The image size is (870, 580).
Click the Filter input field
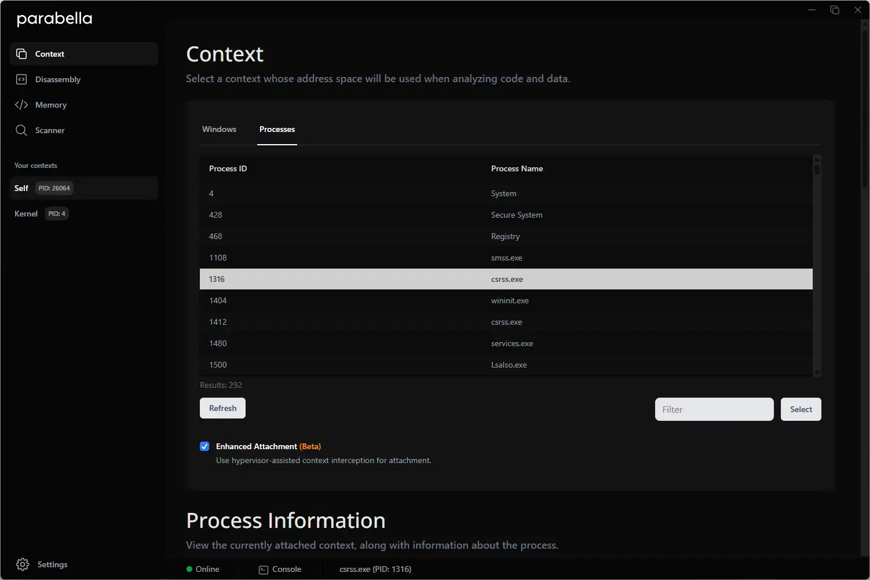coord(714,409)
